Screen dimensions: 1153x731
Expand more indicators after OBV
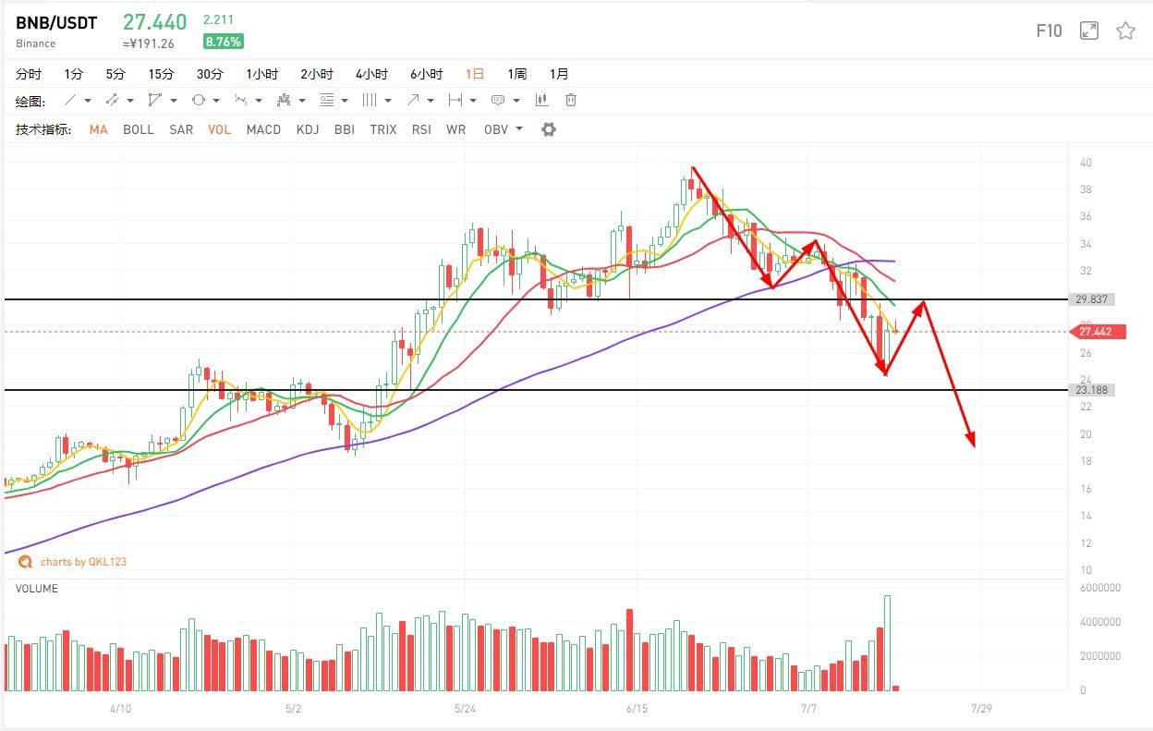(x=519, y=129)
